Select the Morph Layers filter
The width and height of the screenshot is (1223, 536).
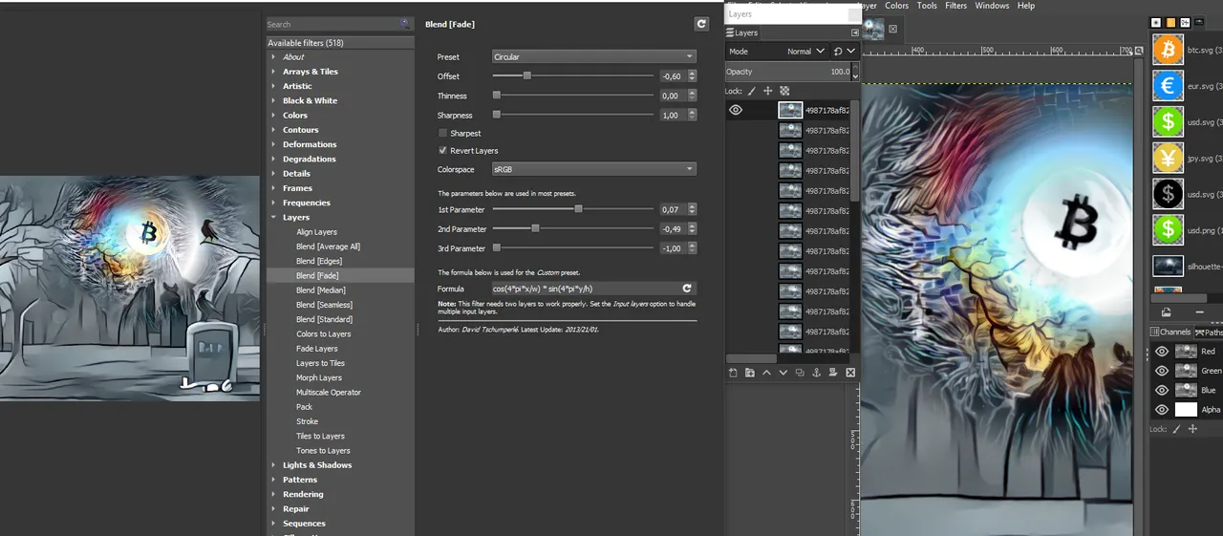[x=318, y=377]
